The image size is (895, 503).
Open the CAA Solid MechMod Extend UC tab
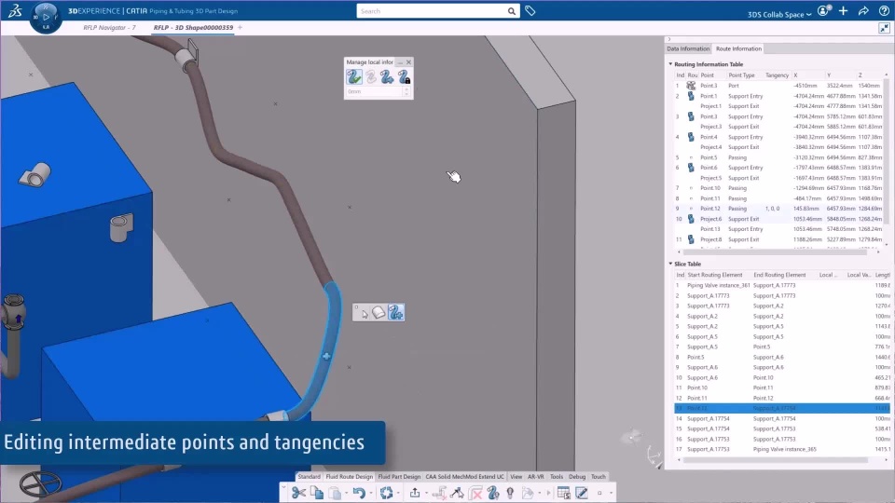pos(464,477)
